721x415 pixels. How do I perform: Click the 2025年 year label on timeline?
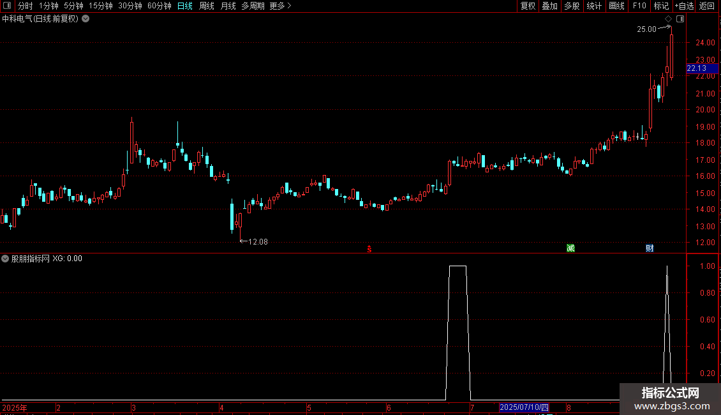(15, 407)
